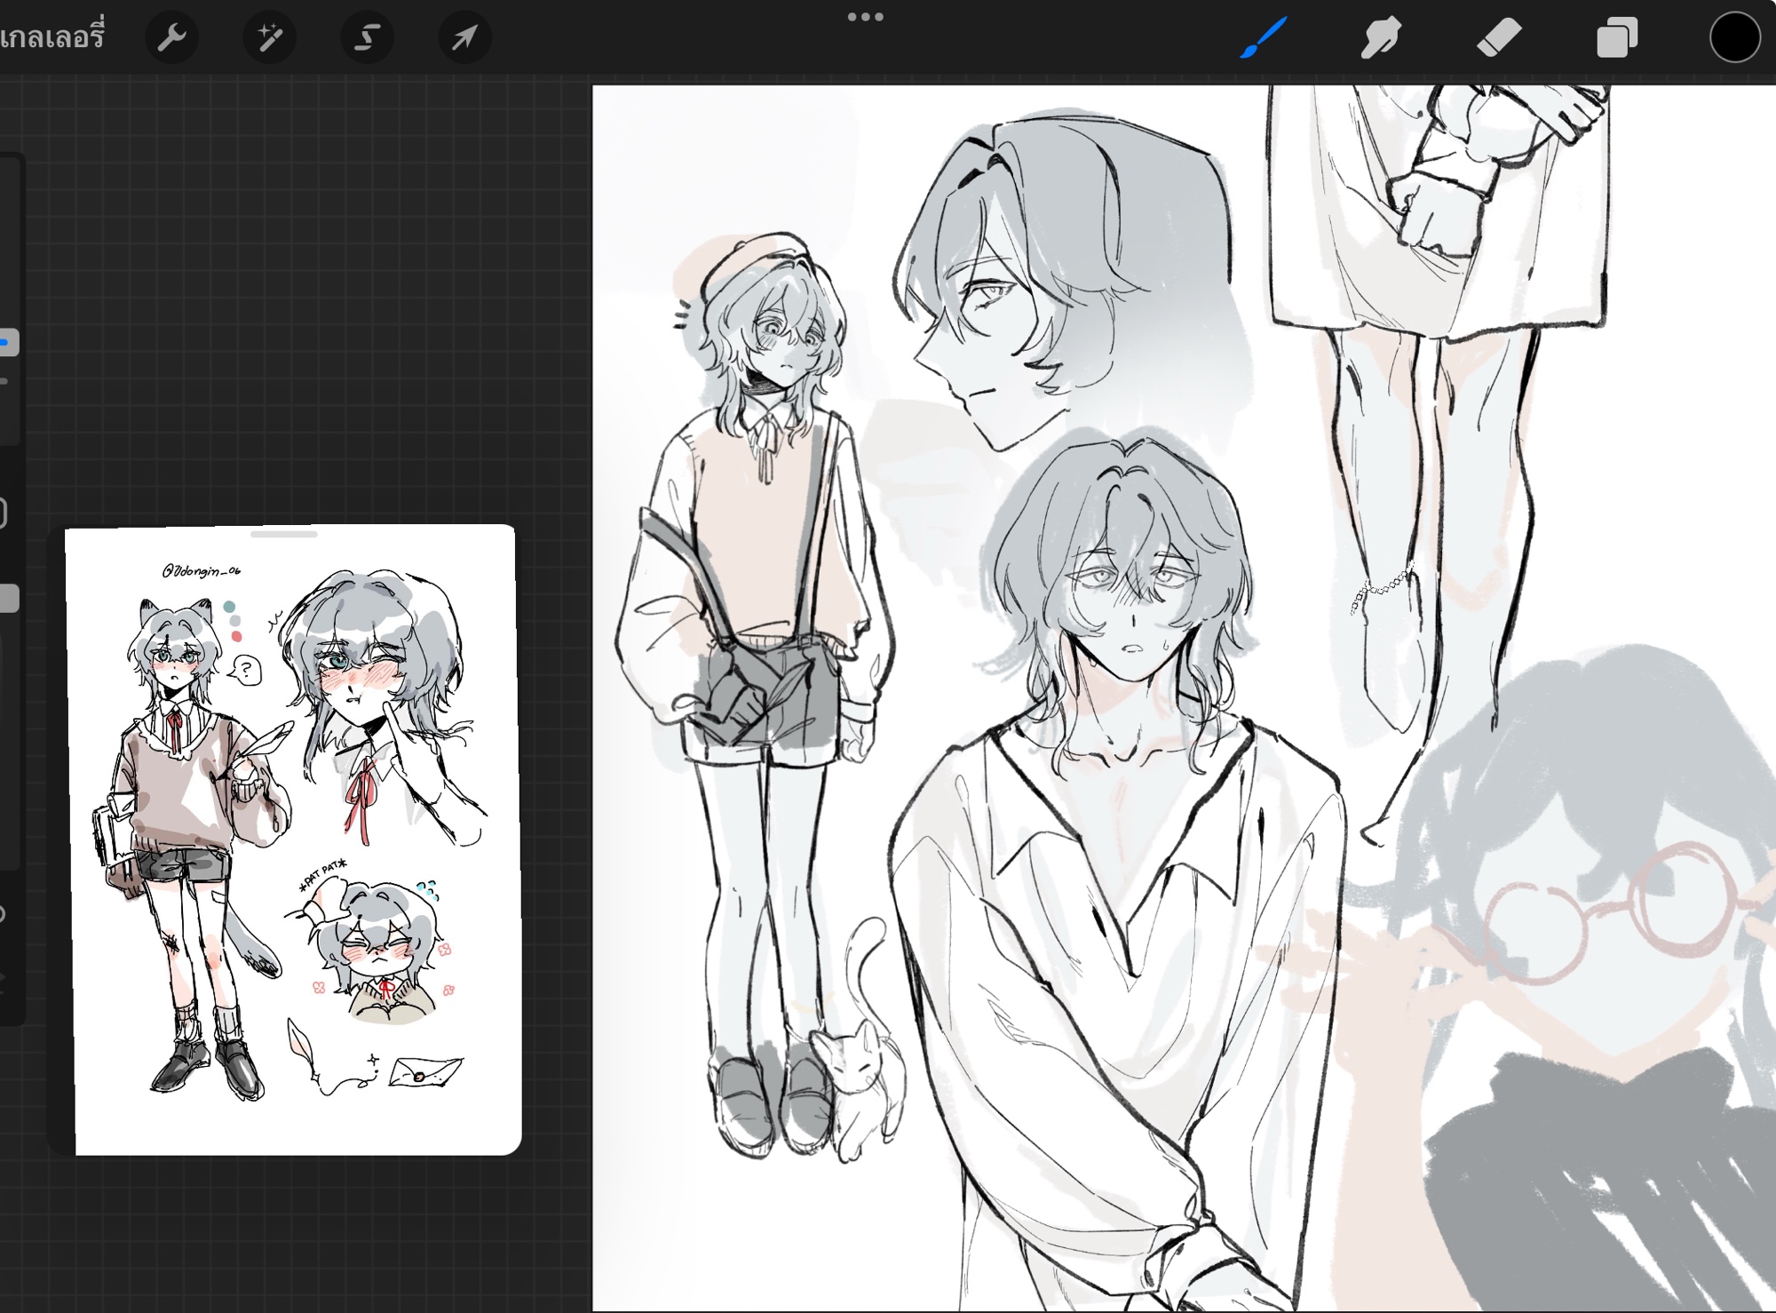Screen dimensions: 1776x1313
Task: Click the blue brush size slider handle
Action: [7, 343]
